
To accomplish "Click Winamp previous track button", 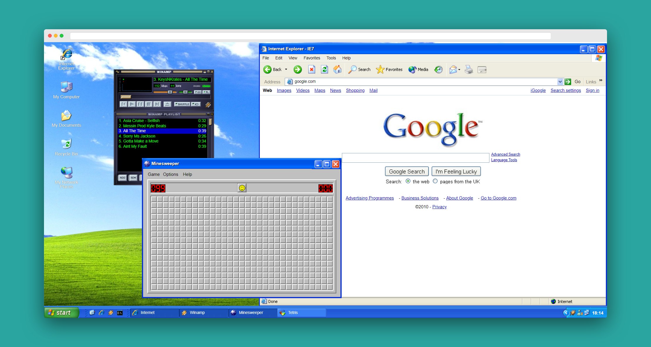I will pos(123,104).
